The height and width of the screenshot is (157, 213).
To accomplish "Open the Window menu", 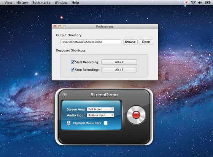I will (x=61, y=2).
